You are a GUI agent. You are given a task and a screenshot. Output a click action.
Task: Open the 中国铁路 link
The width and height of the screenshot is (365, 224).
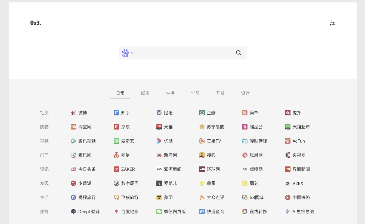pos(298,197)
